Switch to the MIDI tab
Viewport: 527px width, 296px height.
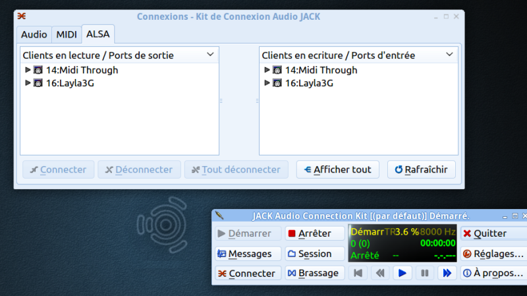67,35
